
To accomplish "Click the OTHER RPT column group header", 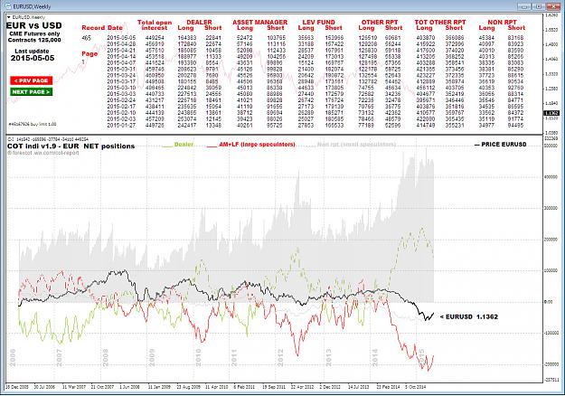I will [380, 22].
